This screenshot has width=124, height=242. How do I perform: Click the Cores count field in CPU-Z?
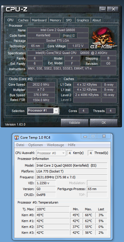click(83, 111)
